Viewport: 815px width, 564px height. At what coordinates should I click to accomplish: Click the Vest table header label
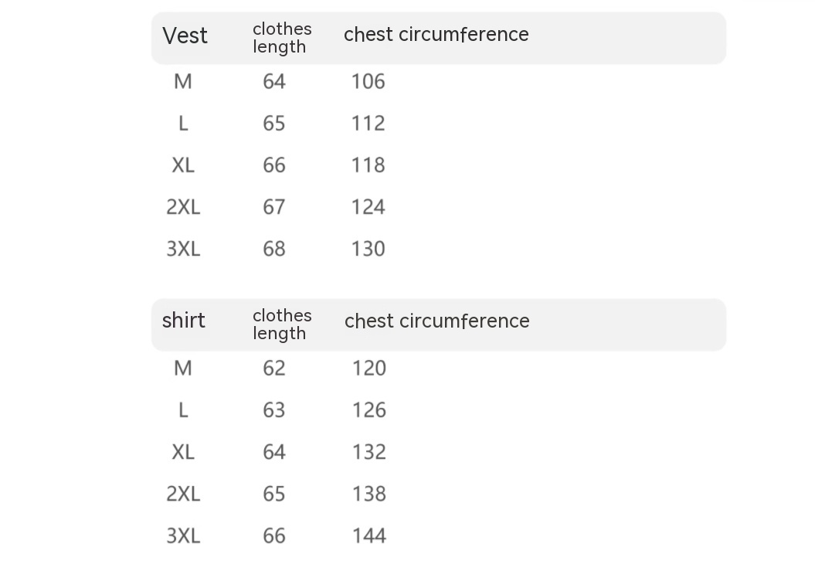(185, 36)
